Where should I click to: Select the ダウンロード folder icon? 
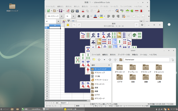[120, 67]
